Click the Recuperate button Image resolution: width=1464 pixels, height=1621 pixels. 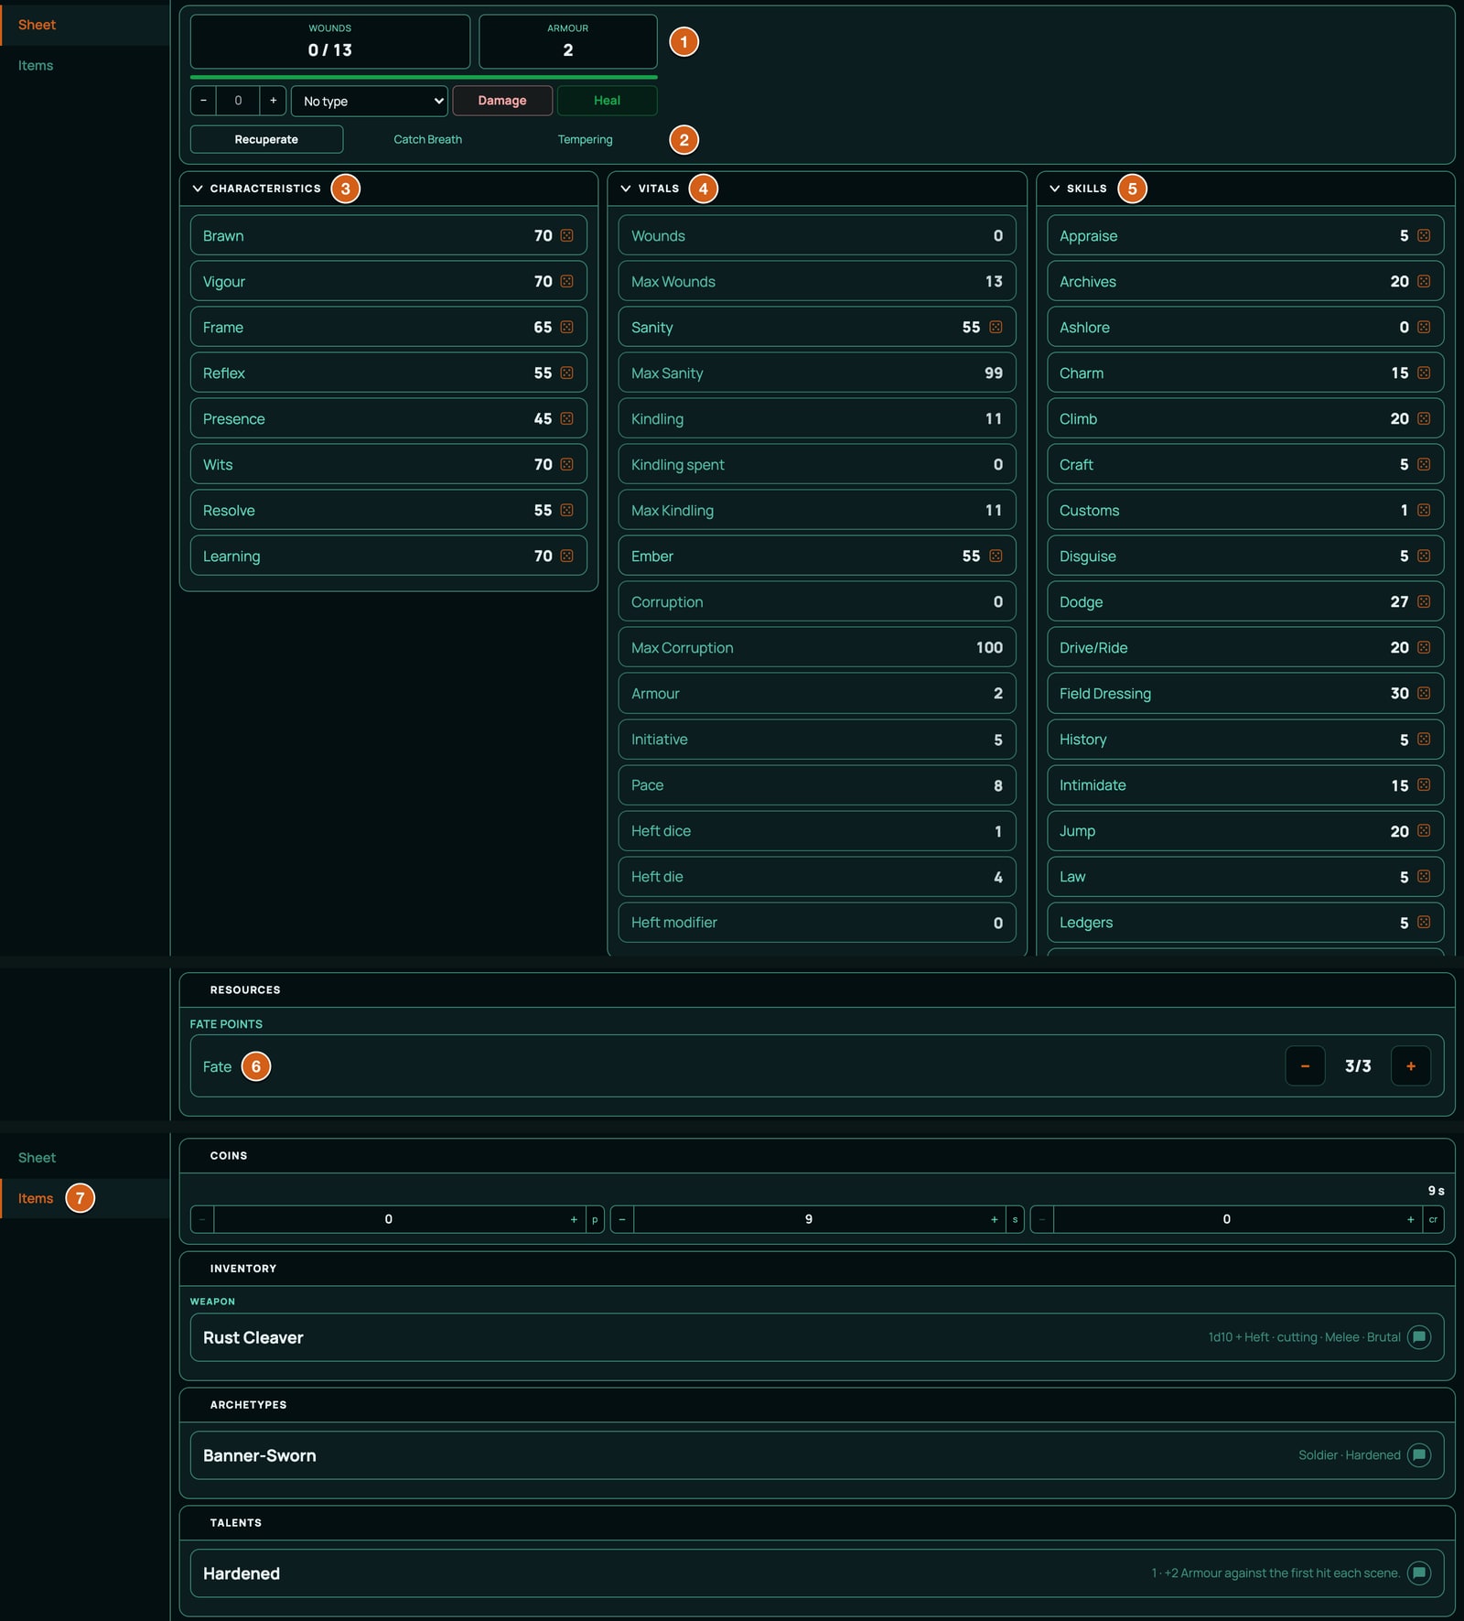pos(266,139)
